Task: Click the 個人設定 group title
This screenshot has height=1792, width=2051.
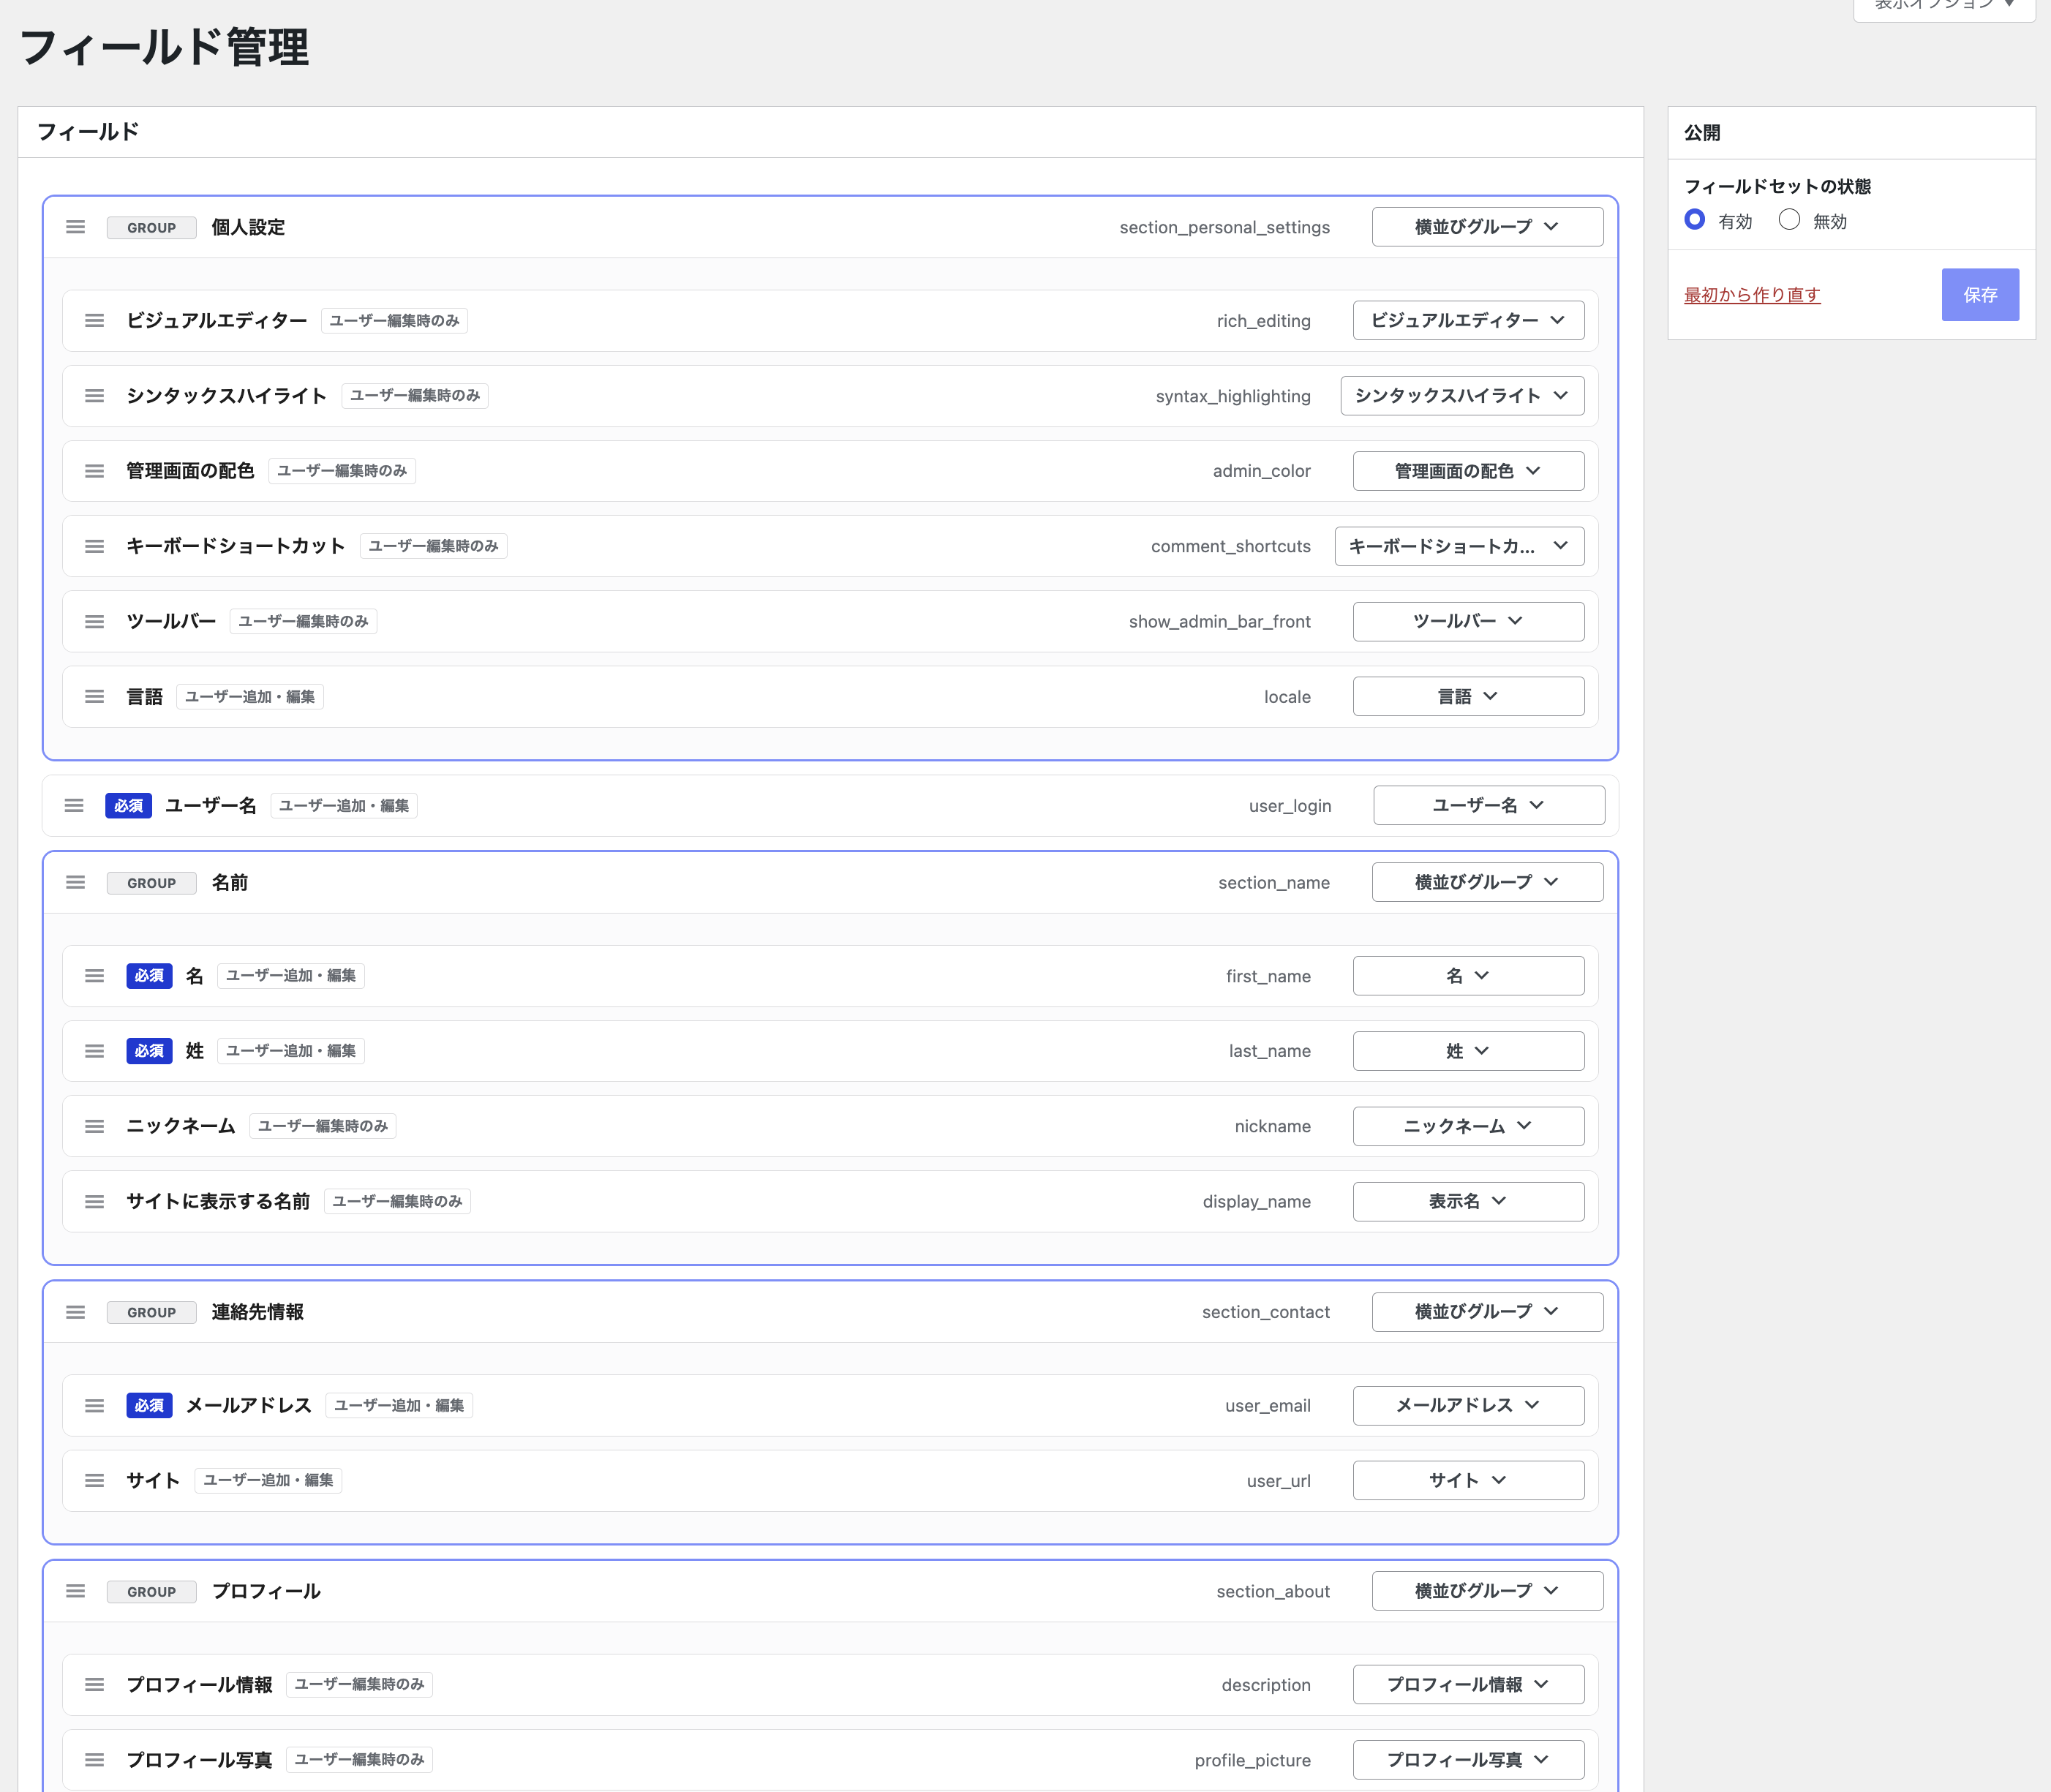Action: (248, 227)
